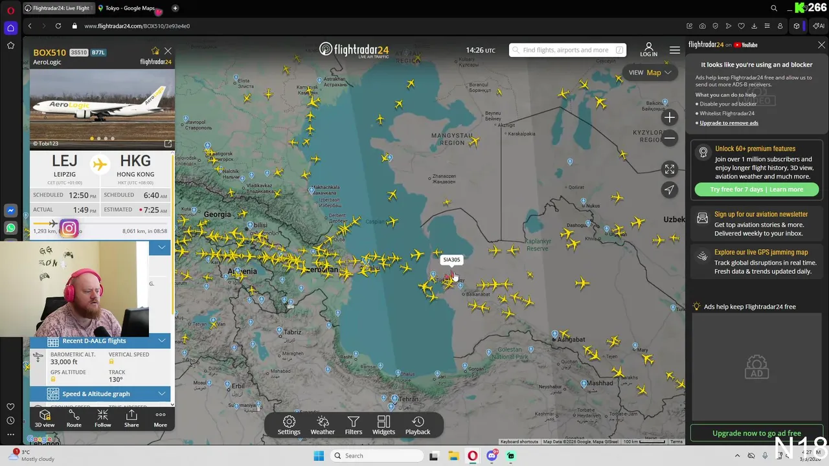Open a new browser tab
Screen dimensions: 829x466
(175, 8)
